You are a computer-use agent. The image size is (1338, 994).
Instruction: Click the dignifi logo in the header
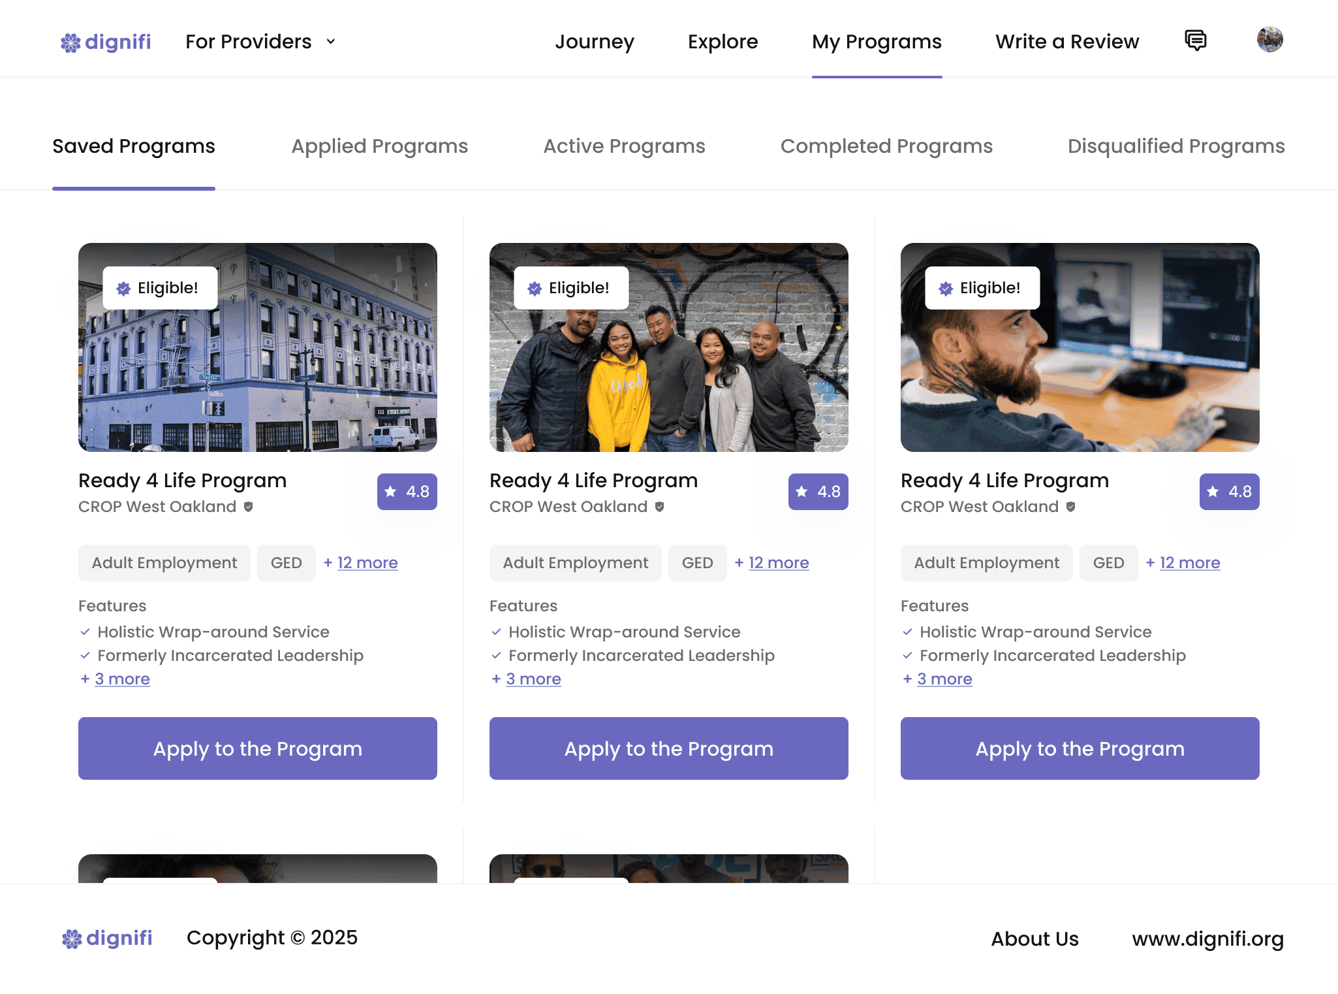click(x=106, y=42)
